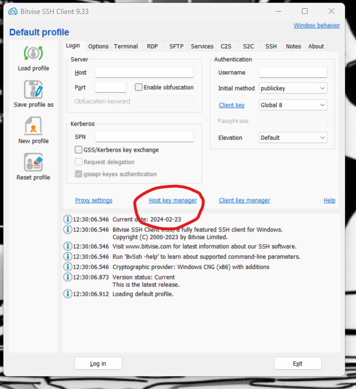Open Window behavior link

coord(317,25)
